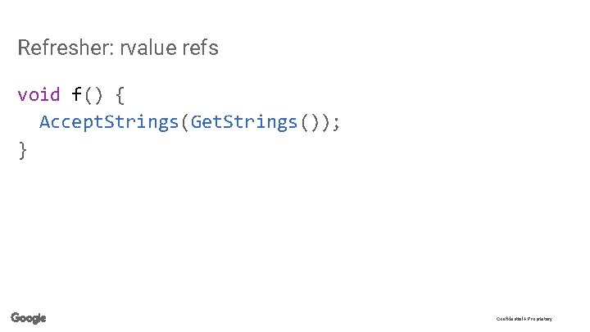The width and height of the screenshot is (590, 332).
Task: Click the "Proprietary" word in the footer
Action: [x=539, y=319]
